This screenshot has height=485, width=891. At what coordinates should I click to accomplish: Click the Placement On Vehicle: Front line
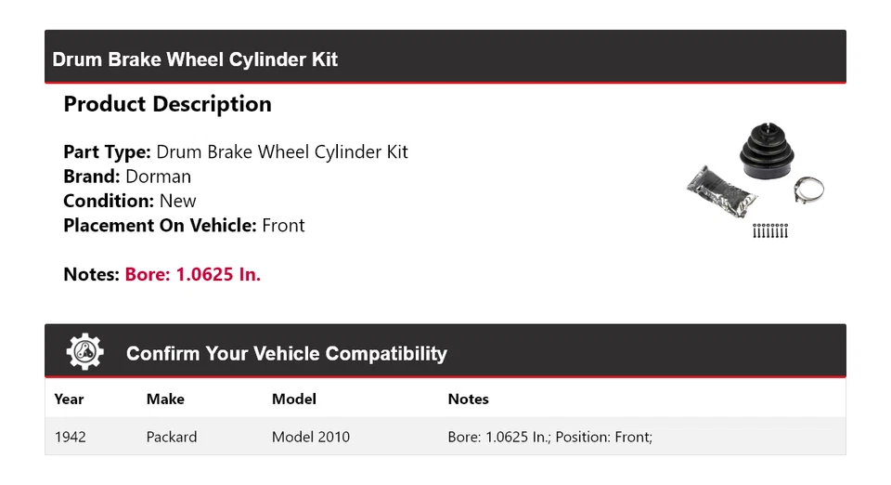(x=184, y=225)
